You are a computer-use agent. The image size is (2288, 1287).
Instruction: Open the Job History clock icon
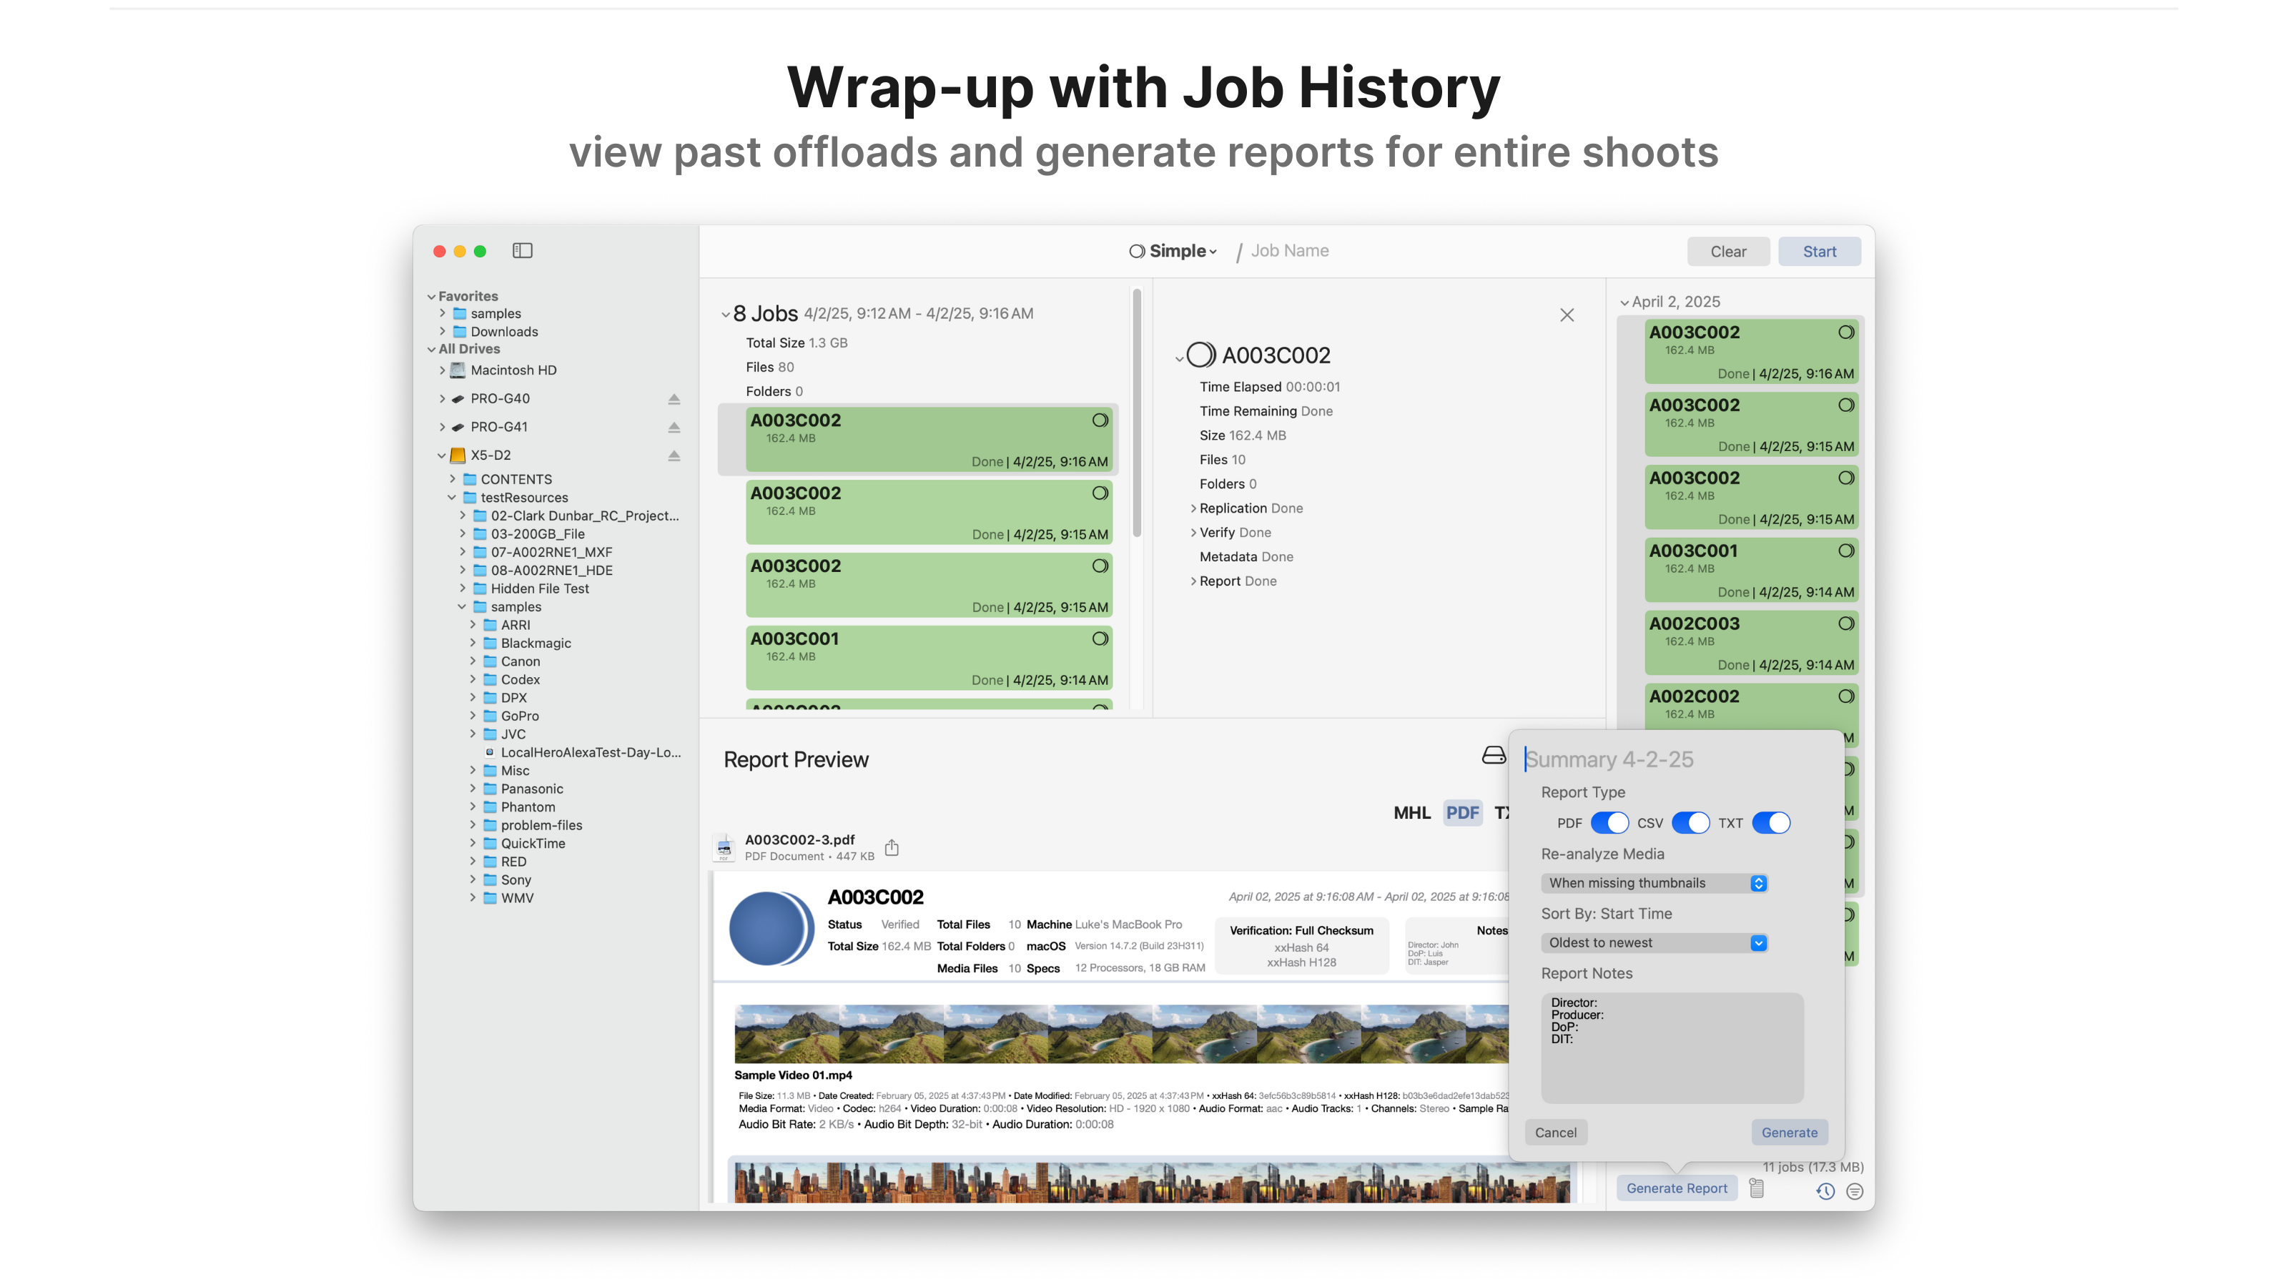point(1825,1191)
